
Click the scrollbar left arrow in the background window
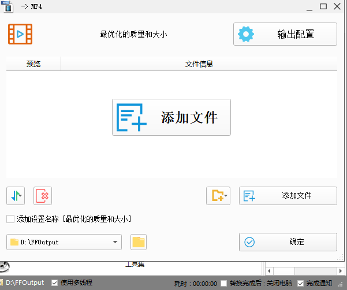pyautogui.click(x=269, y=271)
